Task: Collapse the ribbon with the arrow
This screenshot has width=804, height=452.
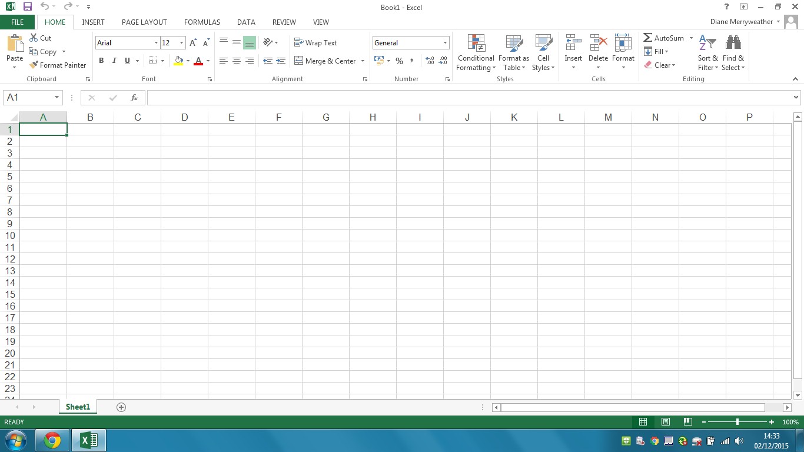Action: pos(796,79)
